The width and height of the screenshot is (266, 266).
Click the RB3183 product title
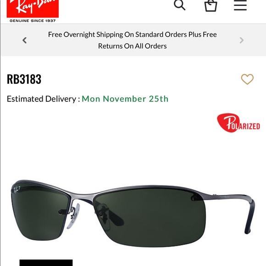tap(24, 79)
